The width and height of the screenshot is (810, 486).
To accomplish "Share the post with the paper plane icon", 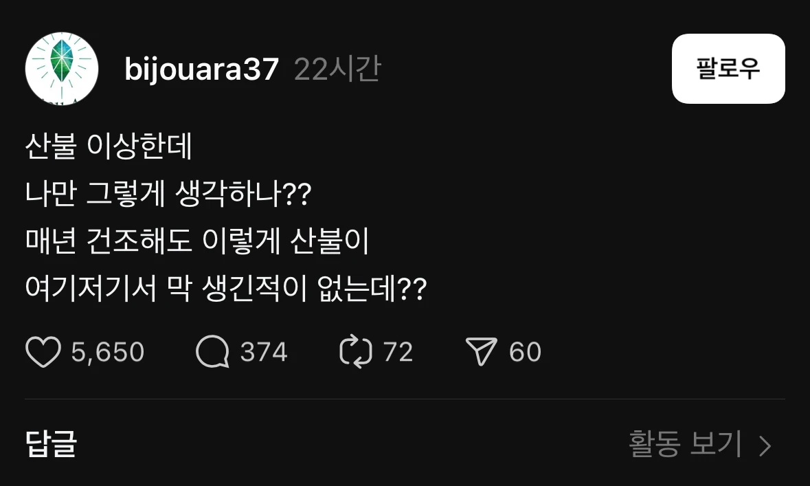I will 481,351.
